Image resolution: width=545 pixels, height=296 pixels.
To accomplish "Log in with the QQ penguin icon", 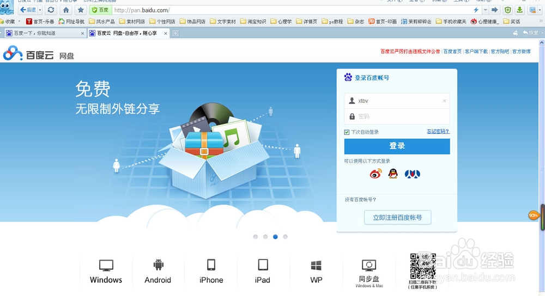I will point(393,174).
